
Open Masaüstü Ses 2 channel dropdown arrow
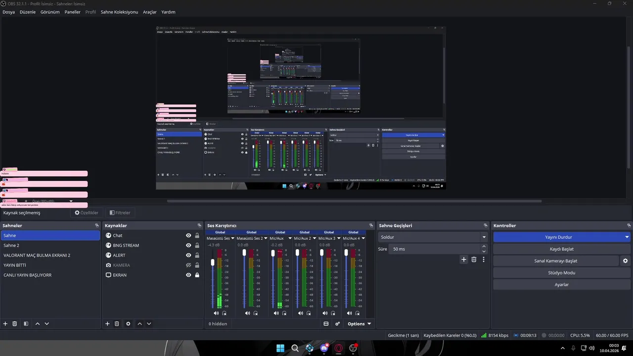266,238
